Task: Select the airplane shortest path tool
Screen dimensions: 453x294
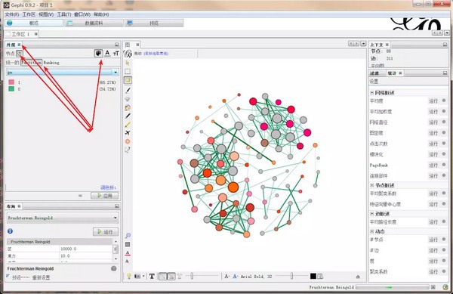Action: tap(128, 133)
